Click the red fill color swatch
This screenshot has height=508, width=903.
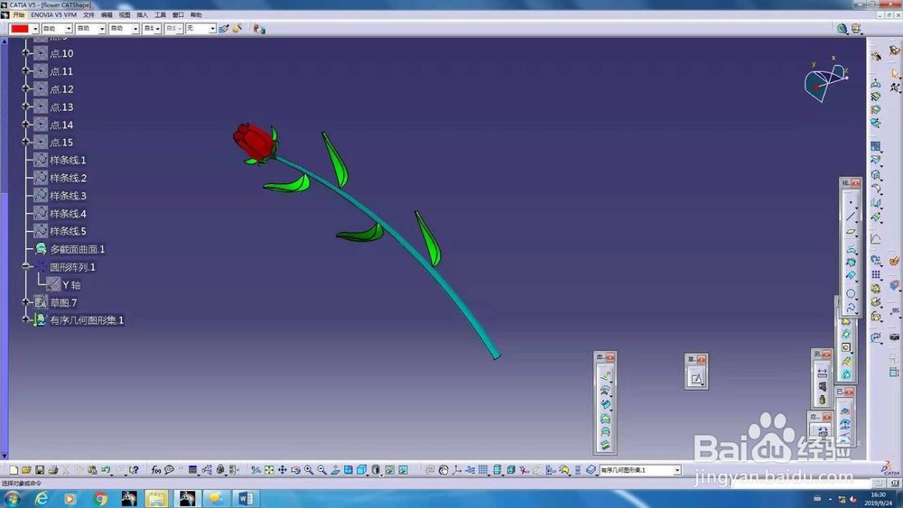coord(20,29)
